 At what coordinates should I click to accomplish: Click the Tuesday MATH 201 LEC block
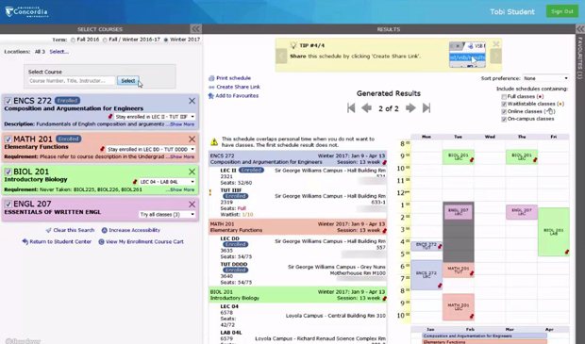coord(459,307)
